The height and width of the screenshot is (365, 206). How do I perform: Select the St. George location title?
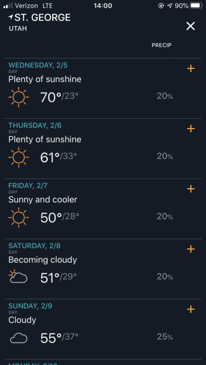42,17
